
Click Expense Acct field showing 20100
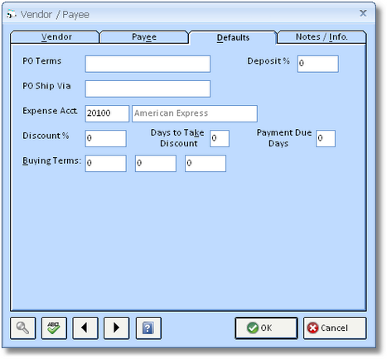[107, 113]
